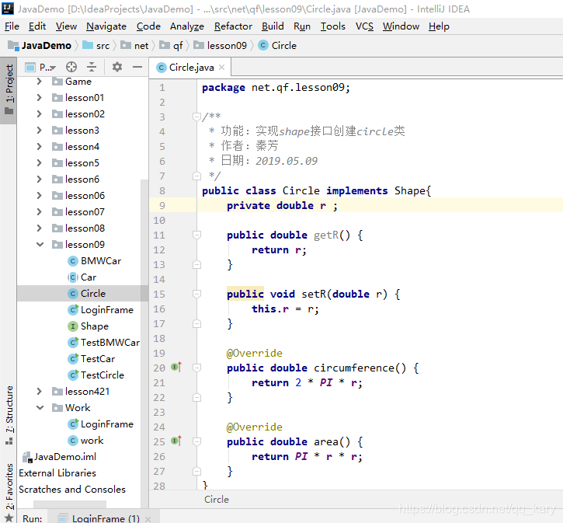Expand External Libraries node

pyautogui.click(x=57, y=473)
